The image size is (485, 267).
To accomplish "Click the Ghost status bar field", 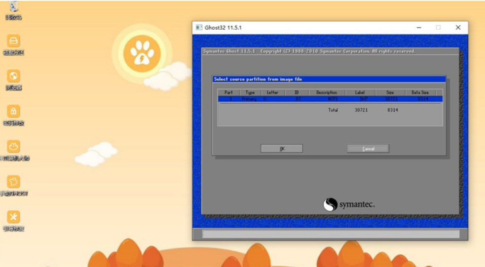I will click(330, 234).
